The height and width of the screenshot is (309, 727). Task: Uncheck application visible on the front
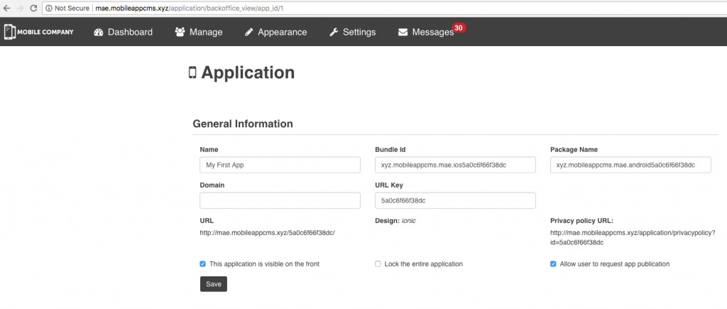pos(203,264)
